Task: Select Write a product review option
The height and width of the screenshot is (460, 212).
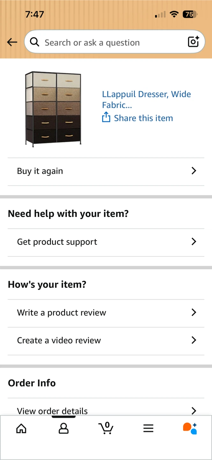Action: tap(106, 313)
